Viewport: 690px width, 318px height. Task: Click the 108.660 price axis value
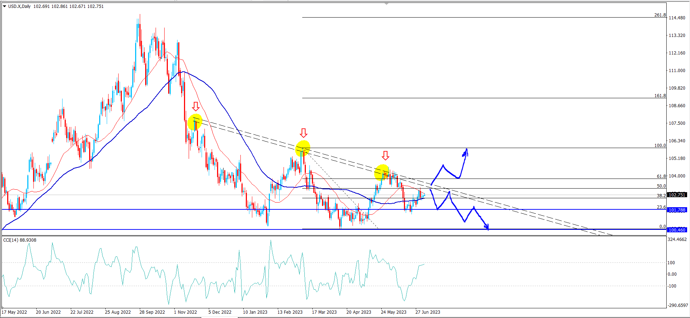[x=677, y=106]
